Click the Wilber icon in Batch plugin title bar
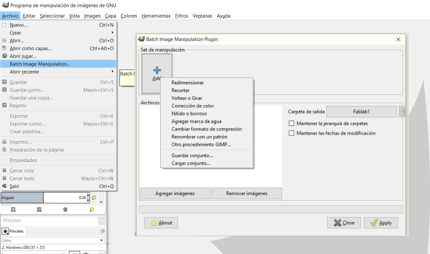This screenshot has height=254, width=430. 141,39
